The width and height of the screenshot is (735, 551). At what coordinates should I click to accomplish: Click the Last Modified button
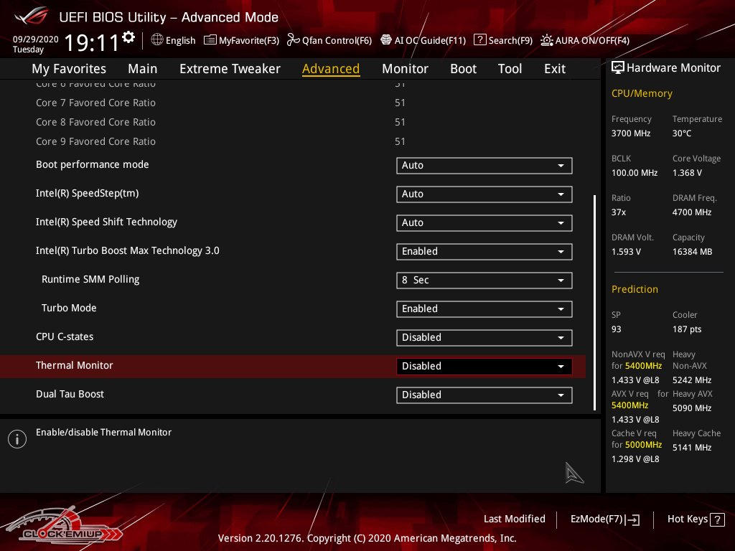(514, 519)
